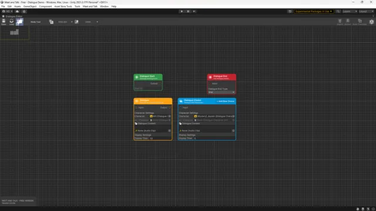Click the Node Text label in toolbar
Image resolution: width=376 pixels, height=211 pixels.
point(35,22)
